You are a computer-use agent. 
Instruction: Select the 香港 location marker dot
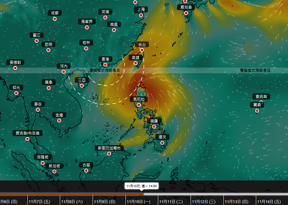(105, 65)
